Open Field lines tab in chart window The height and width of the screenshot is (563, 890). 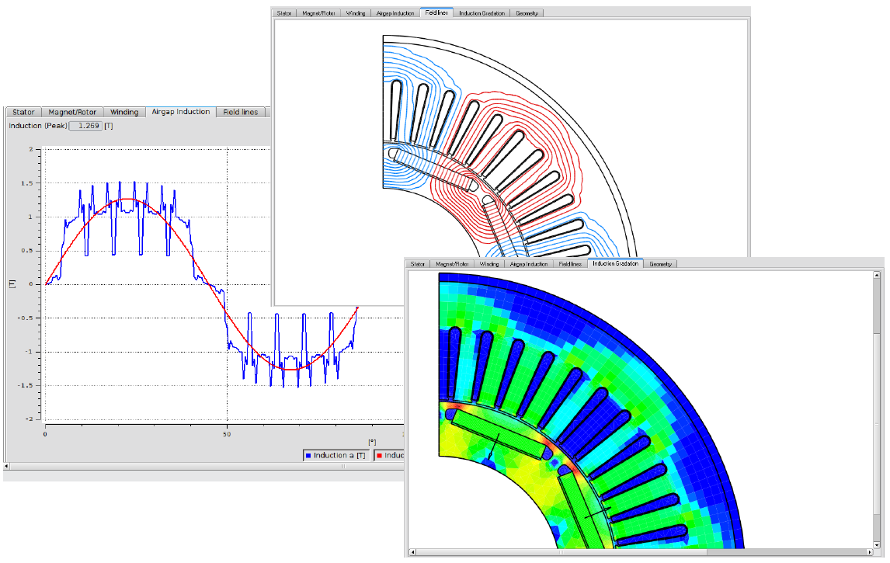[240, 113]
